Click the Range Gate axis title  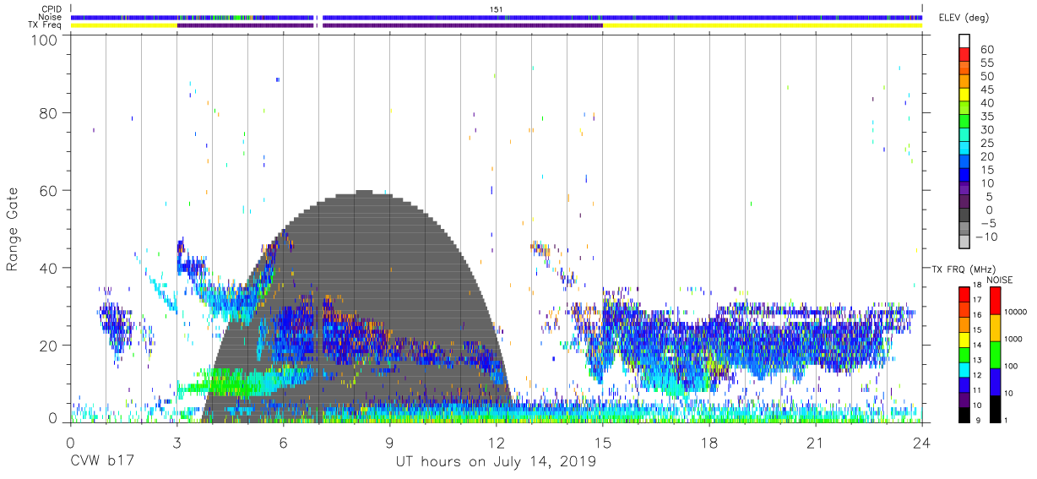(x=13, y=230)
